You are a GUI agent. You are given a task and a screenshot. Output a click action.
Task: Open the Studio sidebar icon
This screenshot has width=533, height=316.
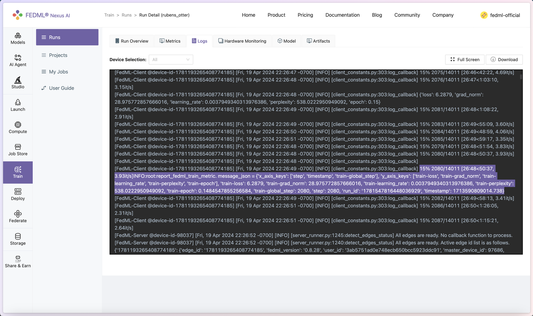click(x=18, y=80)
